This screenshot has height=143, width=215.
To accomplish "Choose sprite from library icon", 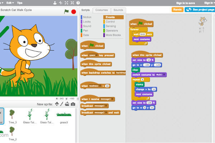I will click(x=57, y=104).
